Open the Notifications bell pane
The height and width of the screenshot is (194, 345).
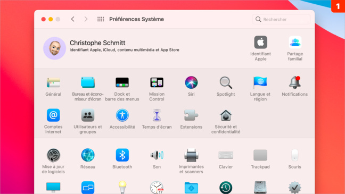(294, 83)
